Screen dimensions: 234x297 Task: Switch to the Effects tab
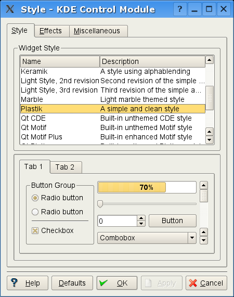tap(51, 31)
